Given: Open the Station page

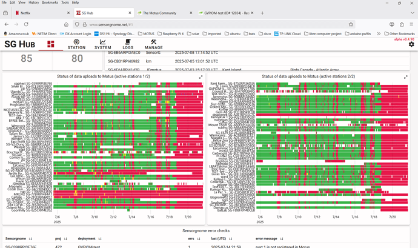Looking at the screenshot, I should (x=76, y=44).
